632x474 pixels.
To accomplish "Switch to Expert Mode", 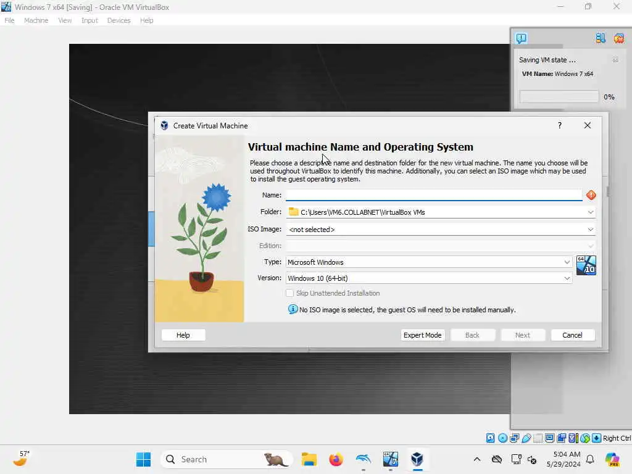I will (422, 335).
